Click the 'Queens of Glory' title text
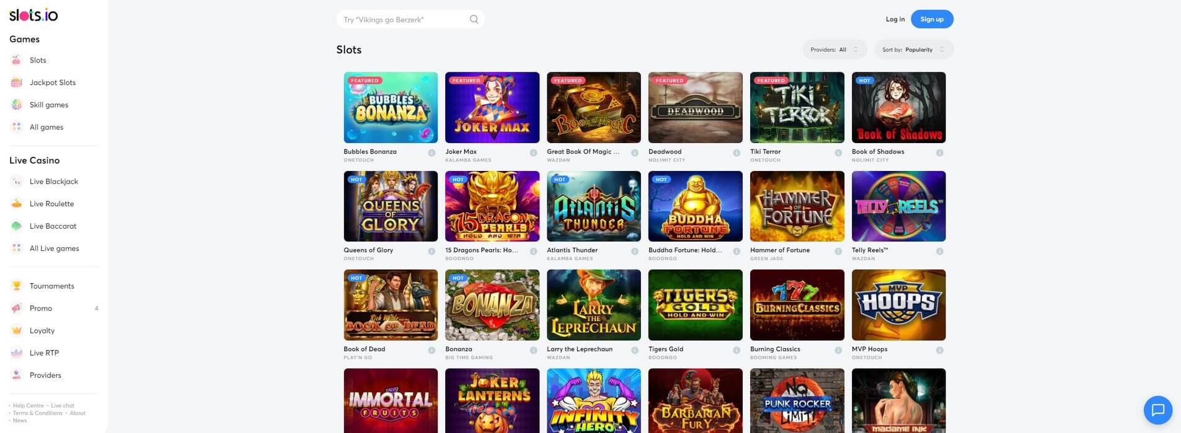The width and height of the screenshot is (1181, 433). (368, 250)
